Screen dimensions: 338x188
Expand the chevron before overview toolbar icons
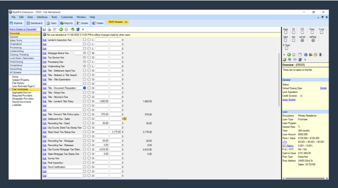point(284,55)
